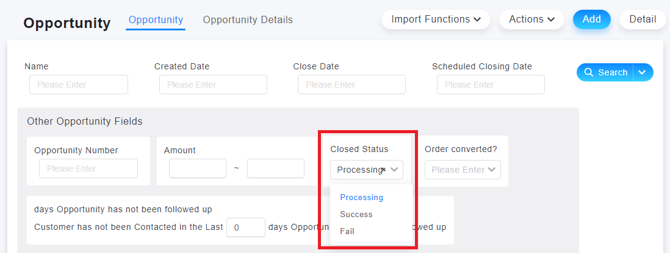Choose Fail from Closed Status list
The image size is (670, 253).
coord(347,231)
